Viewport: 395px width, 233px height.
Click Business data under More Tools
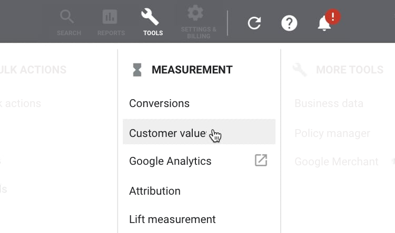coord(329,103)
